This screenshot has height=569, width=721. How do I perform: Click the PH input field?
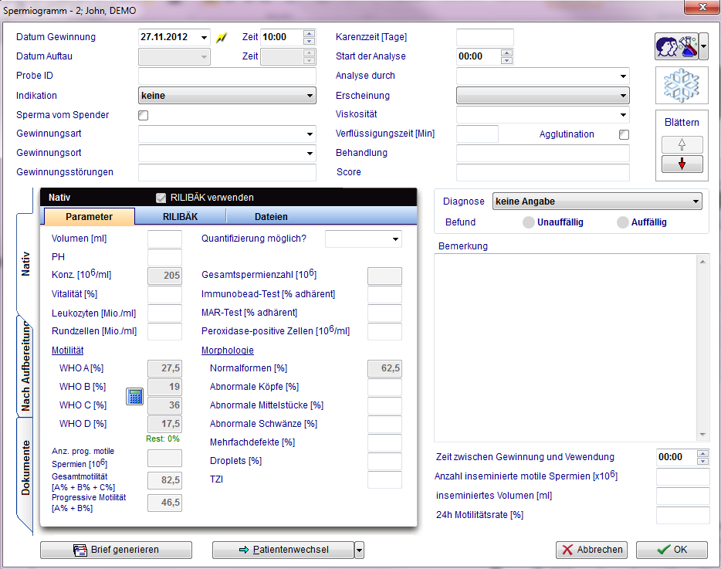pyautogui.click(x=164, y=258)
